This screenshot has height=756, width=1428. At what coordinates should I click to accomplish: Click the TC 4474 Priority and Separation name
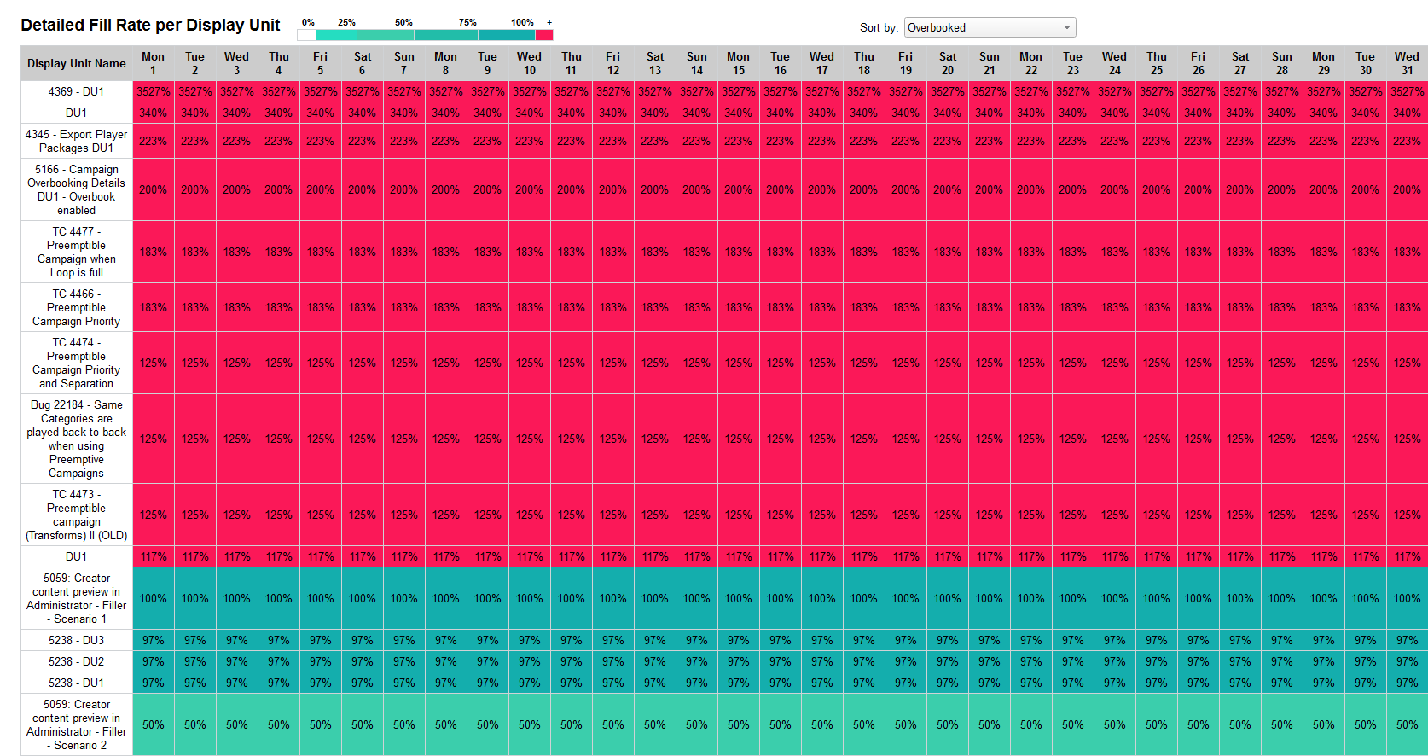77,363
